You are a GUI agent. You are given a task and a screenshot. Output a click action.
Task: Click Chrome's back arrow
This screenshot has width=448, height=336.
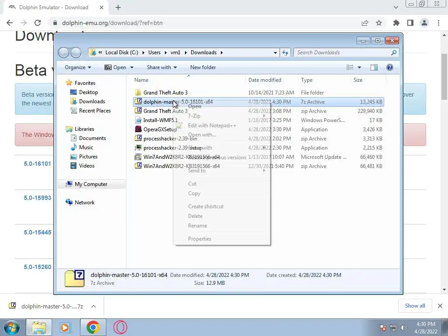coord(10,23)
